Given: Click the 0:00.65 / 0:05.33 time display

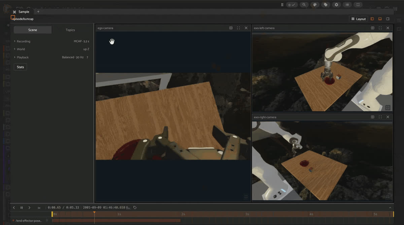Looking at the screenshot, I should pos(64,208).
